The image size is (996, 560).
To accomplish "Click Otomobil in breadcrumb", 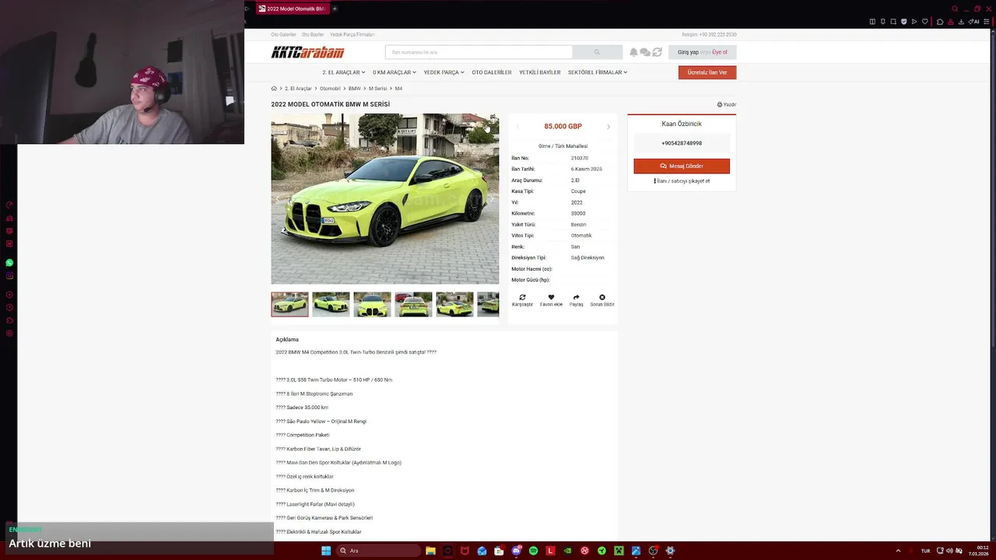I will coord(330,89).
